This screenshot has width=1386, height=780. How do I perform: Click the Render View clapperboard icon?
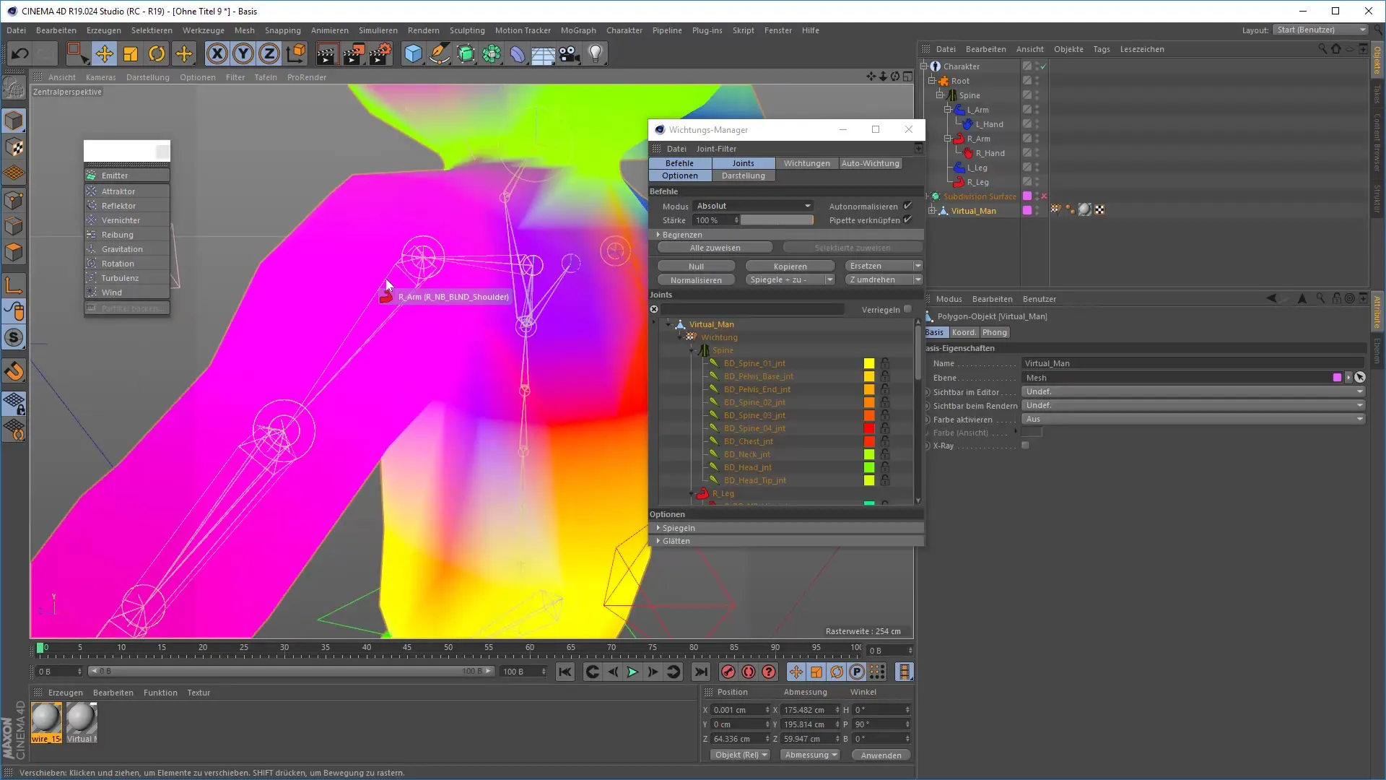pyautogui.click(x=327, y=53)
